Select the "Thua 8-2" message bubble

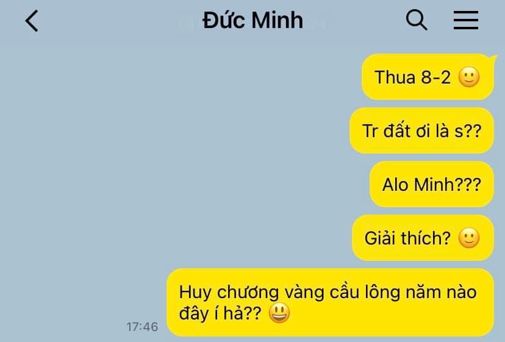[428, 77]
